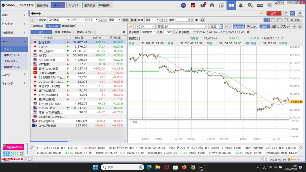Select two-row chart layout
Screen dimensions: 306x172
coord(280,20)
